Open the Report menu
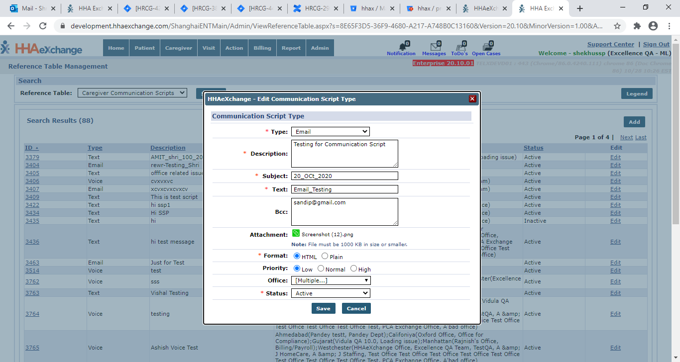The image size is (680, 362). (291, 48)
